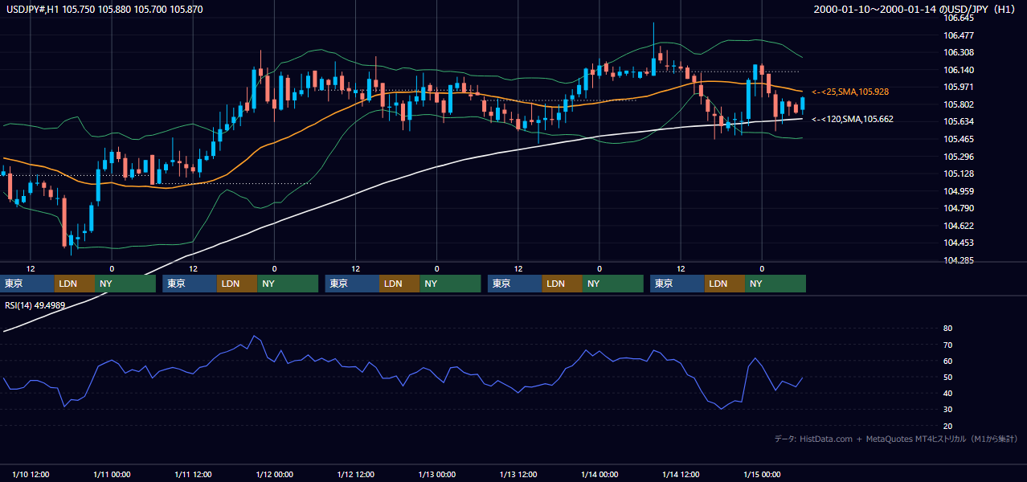Select the 1/12 00:00 time axis label
Screen dimensions: 1027x482
(274, 474)
